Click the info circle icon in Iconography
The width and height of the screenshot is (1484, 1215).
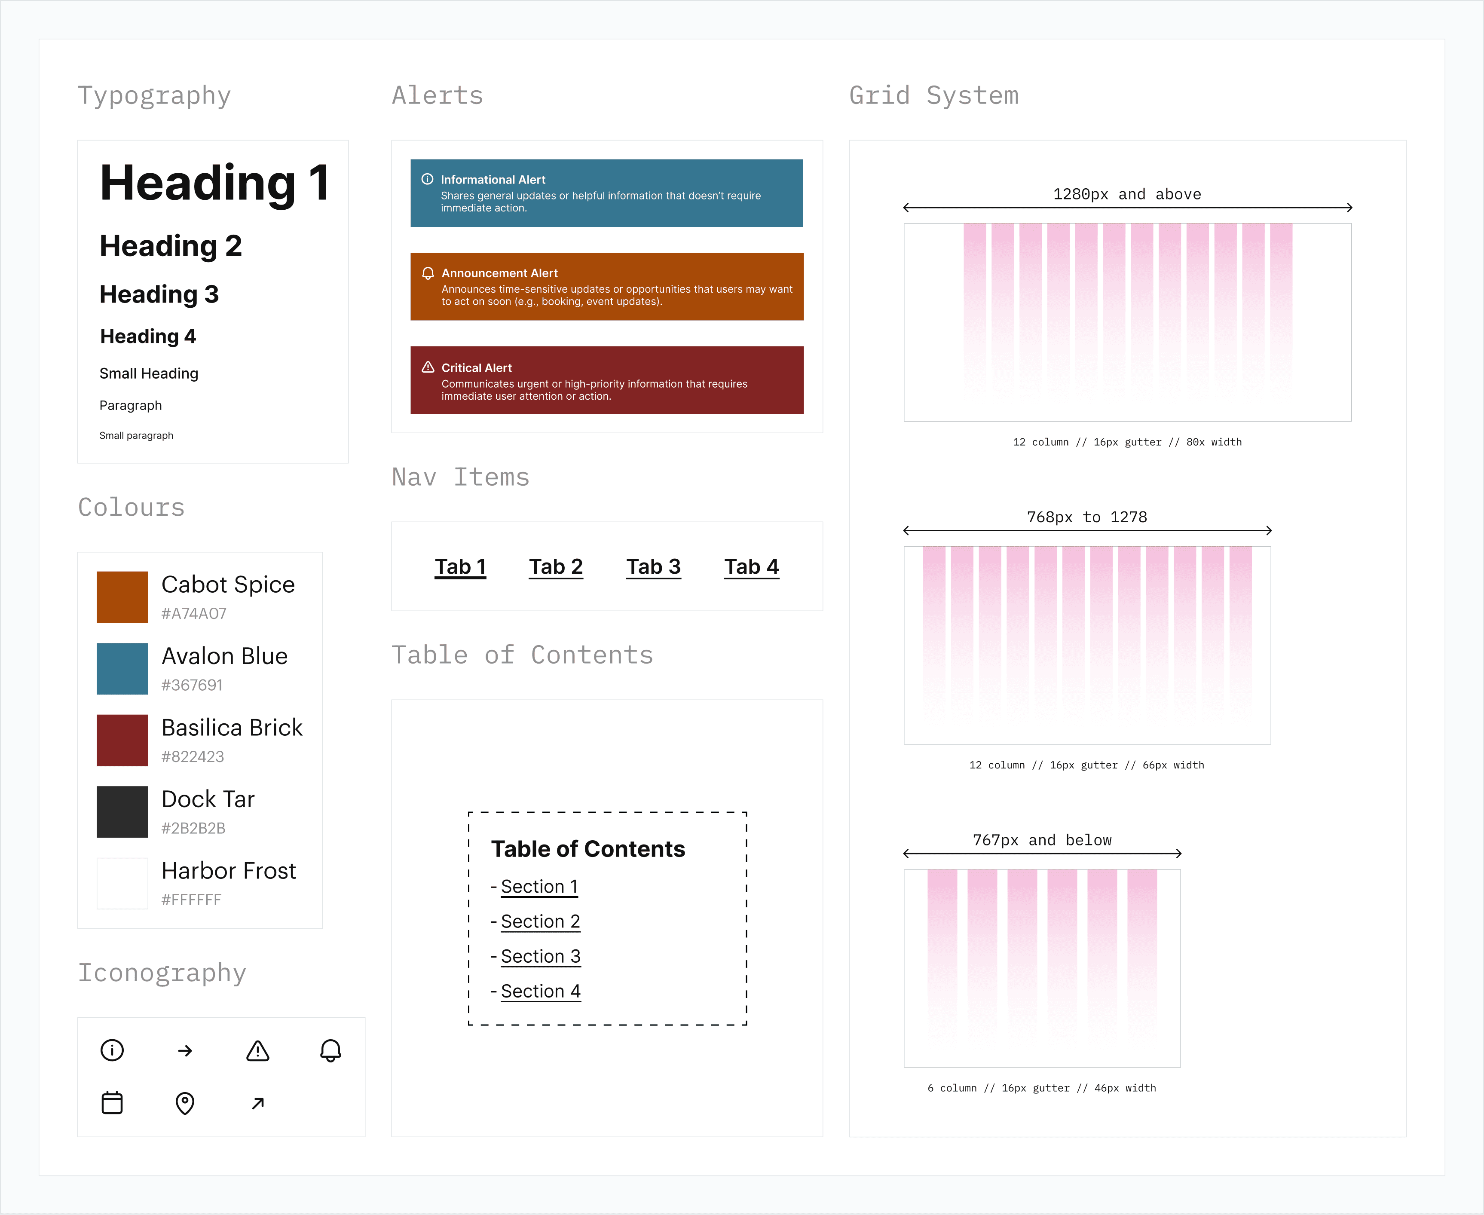(112, 1050)
